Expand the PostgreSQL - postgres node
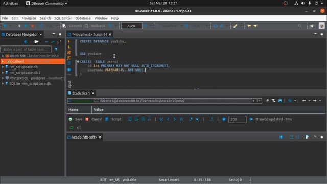Screen dimensions: 327x184 pos(3,78)
